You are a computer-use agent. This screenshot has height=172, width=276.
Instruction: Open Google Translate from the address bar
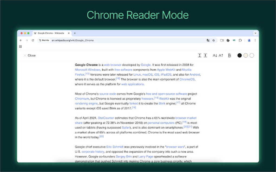click(208, 40)
